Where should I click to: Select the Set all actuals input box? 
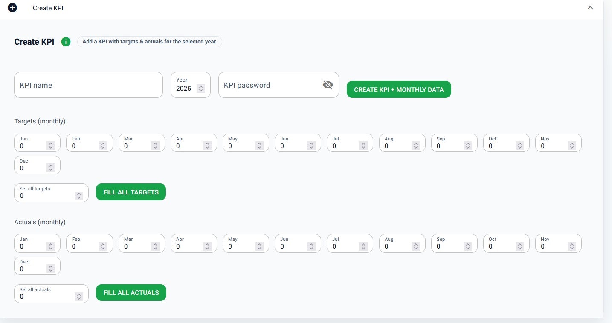pos(43,296)
